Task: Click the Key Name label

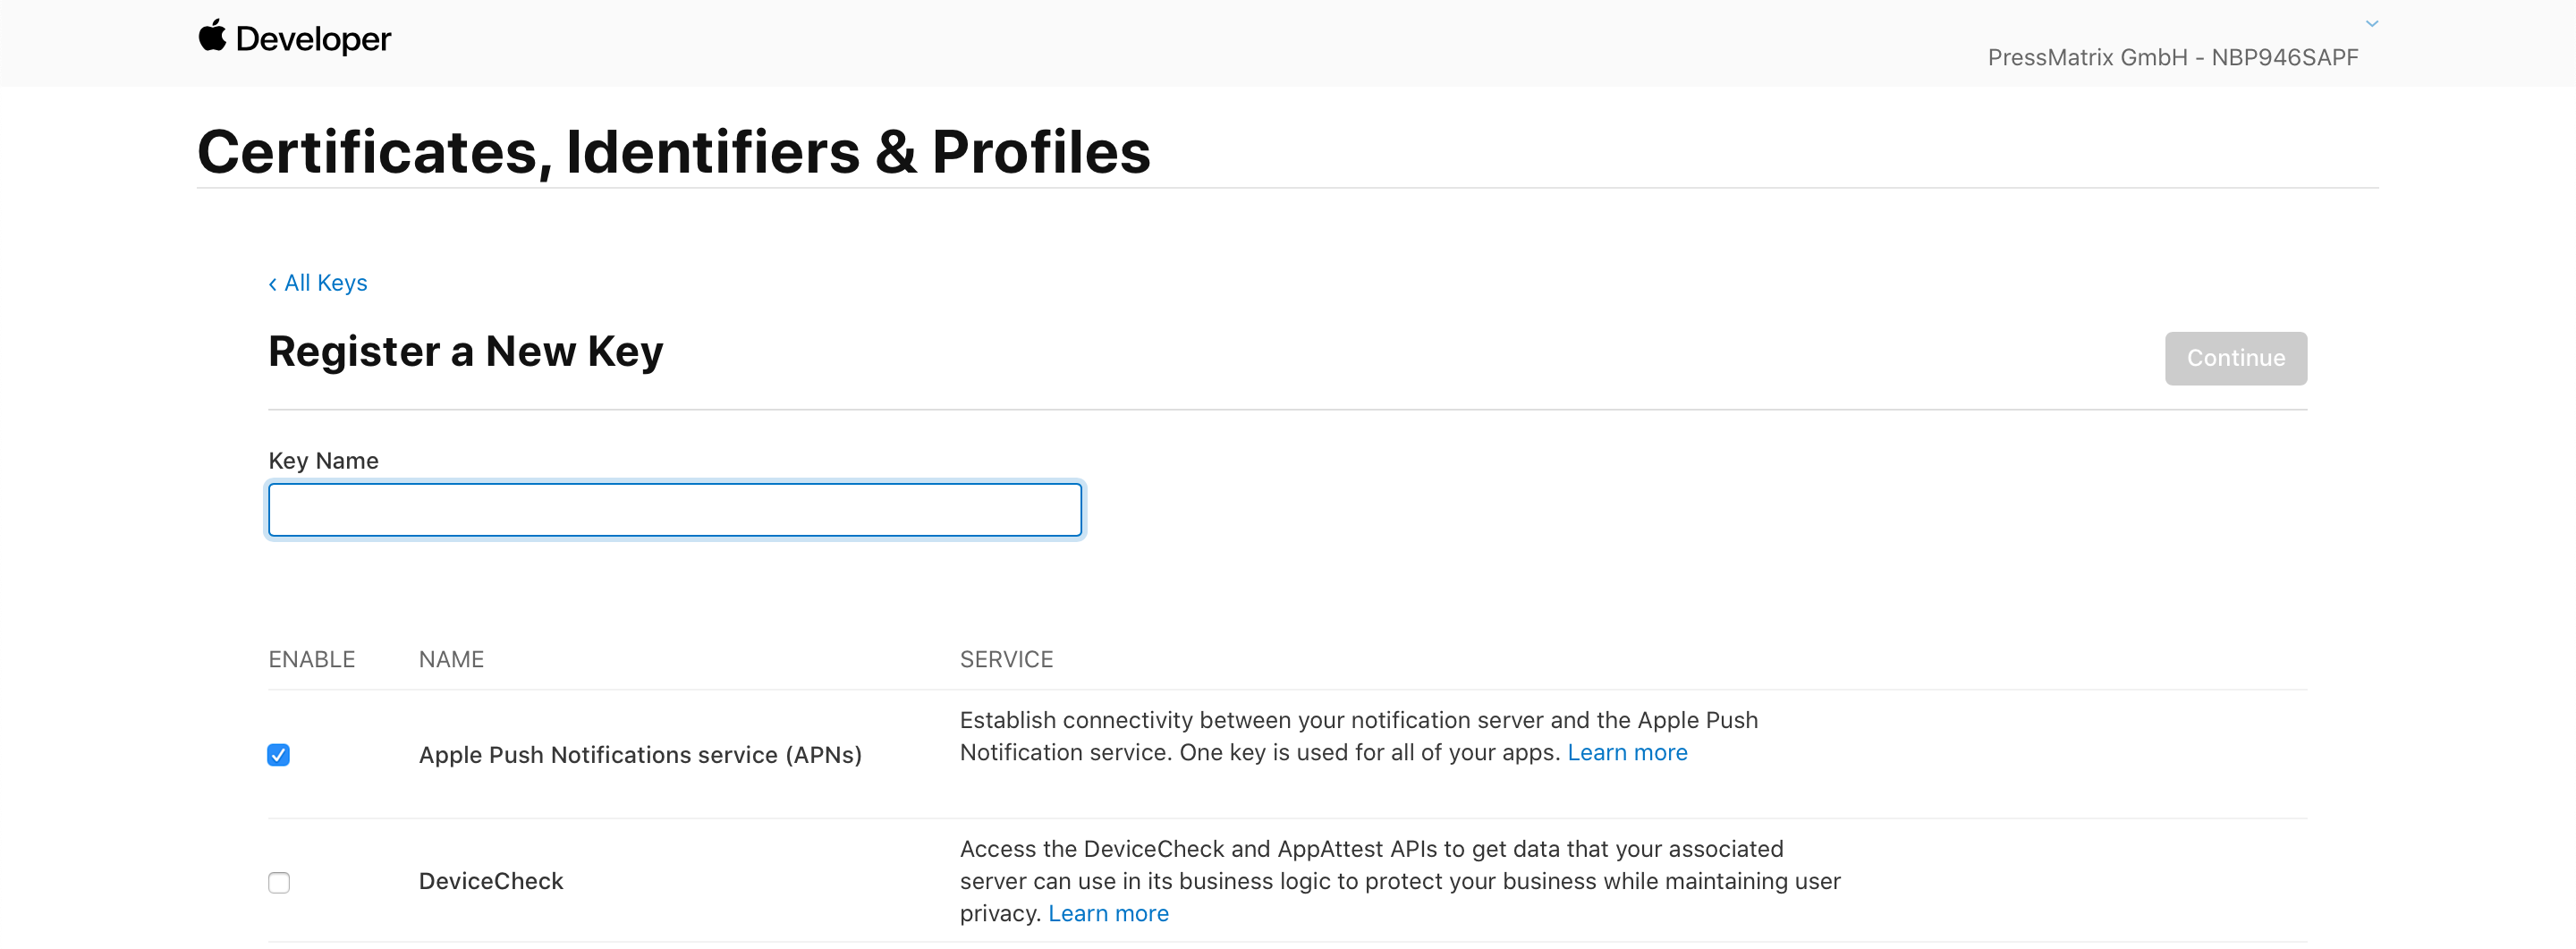Action: click(x=323, y=460)
